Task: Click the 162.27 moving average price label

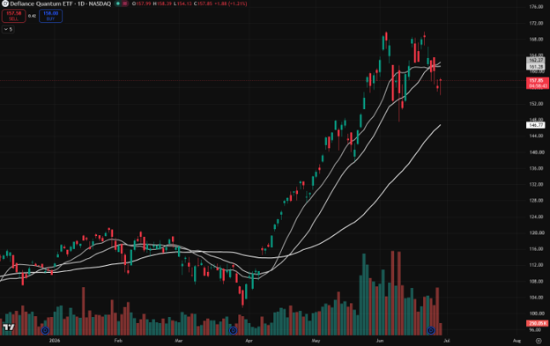Action: click(536, 60)
